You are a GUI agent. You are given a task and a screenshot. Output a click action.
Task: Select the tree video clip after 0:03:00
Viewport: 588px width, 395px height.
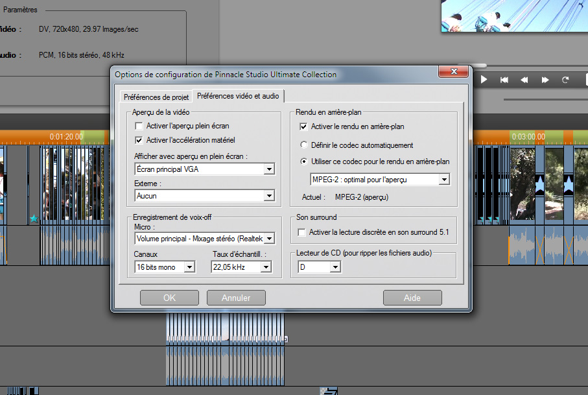coord(523,184)
